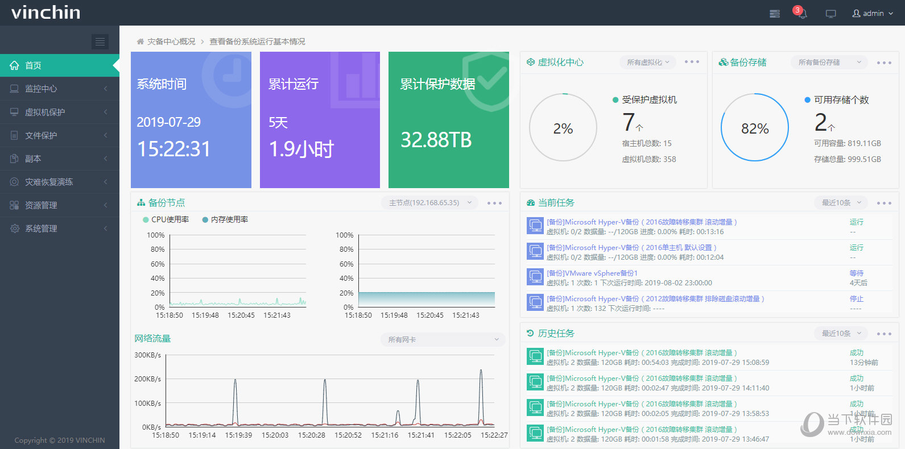Click history task icon completed 13:46:47
This screenshot has width=905, height=449.
click(535, 434)
